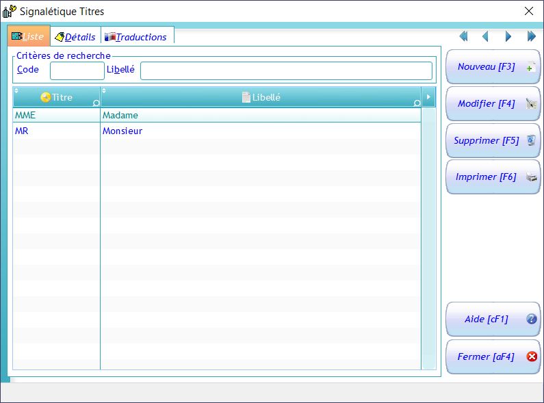Open help with Aide [cF1]

tap(493, 319)
